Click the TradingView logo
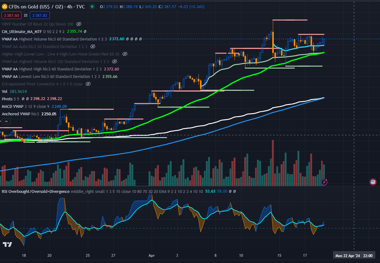Screen dimensions: 380x263 click(7, 245)
